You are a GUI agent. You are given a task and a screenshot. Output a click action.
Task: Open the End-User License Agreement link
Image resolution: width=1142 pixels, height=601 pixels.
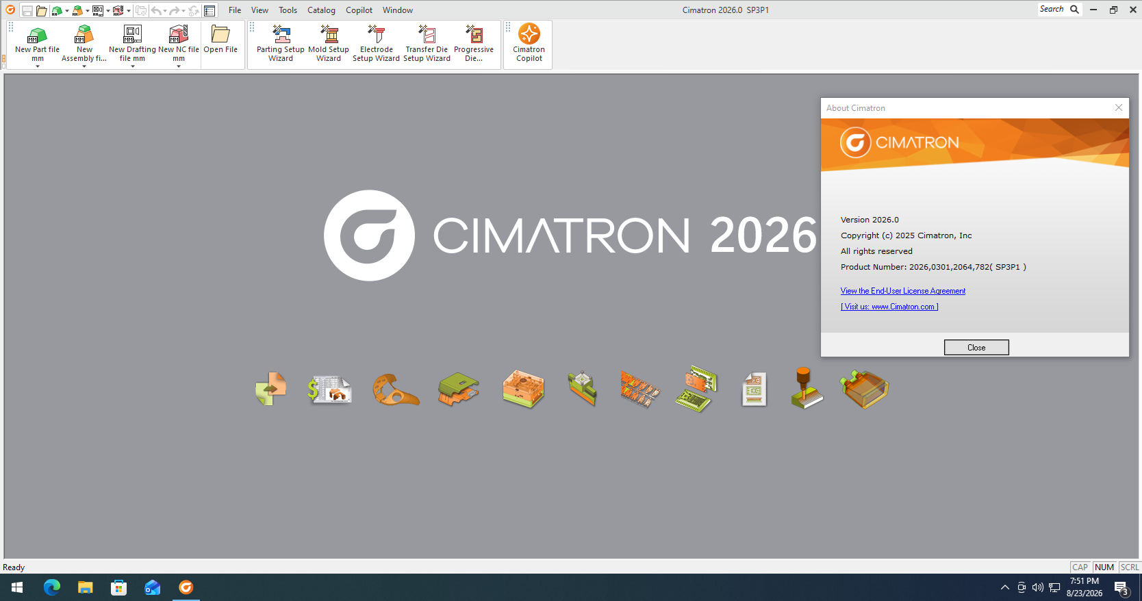pyautogui.click(x=903, y=291)
